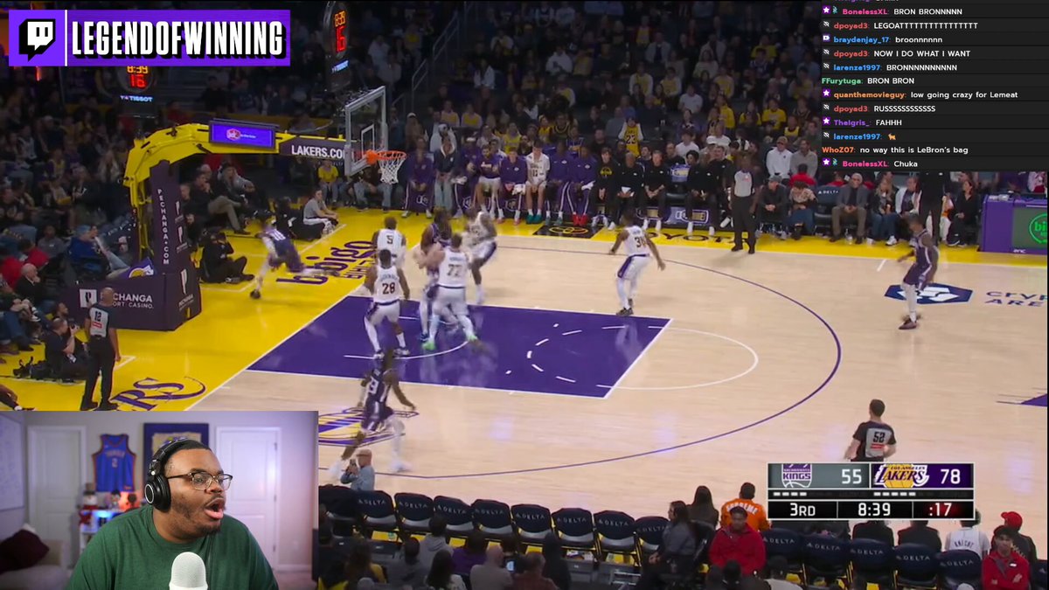Open BonelessXL username on BRON BRONNNNN message
Viewport: 1049px width, 590px height.
click(865, 12)
